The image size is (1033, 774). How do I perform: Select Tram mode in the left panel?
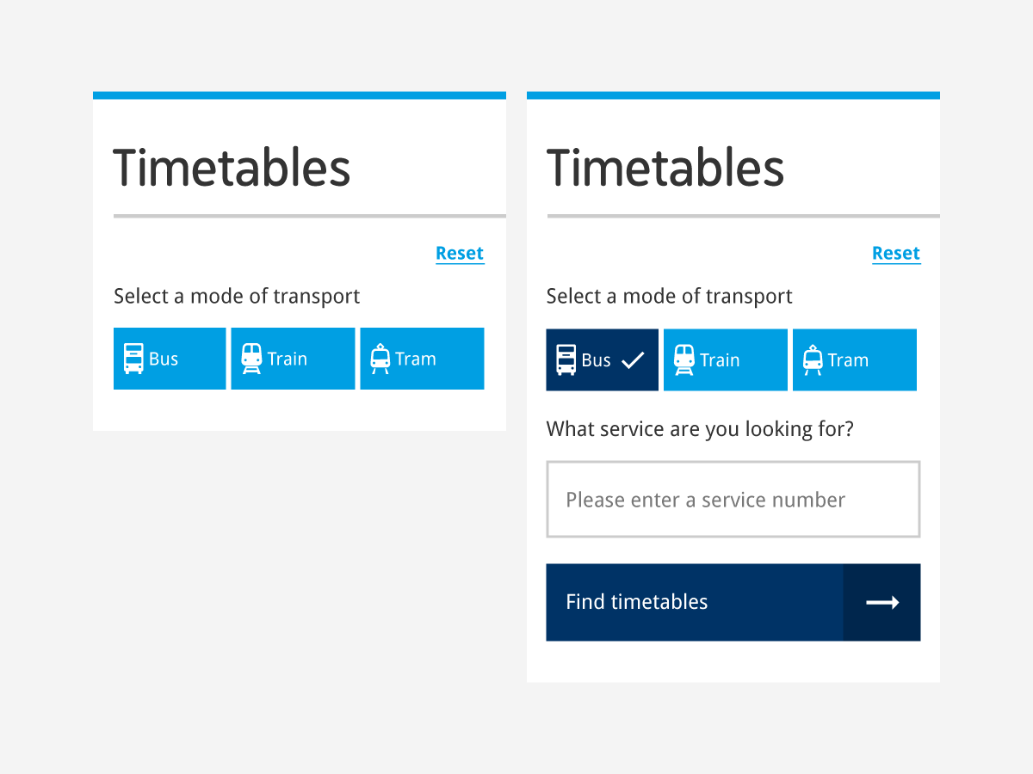point(422,359)
